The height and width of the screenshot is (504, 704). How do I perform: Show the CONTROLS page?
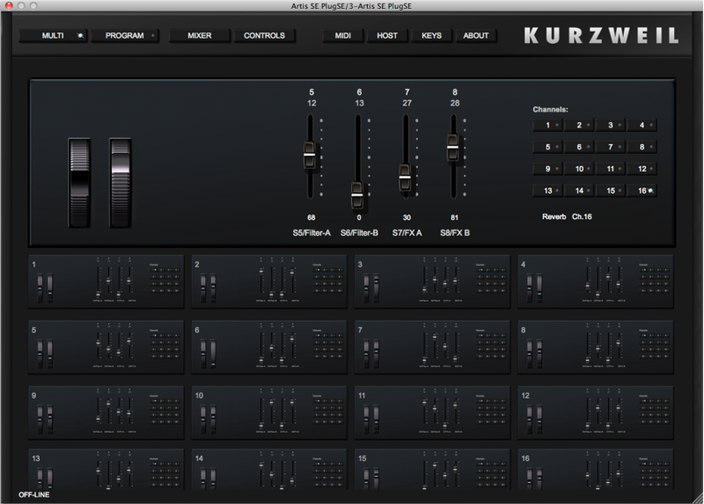point(264,36)
